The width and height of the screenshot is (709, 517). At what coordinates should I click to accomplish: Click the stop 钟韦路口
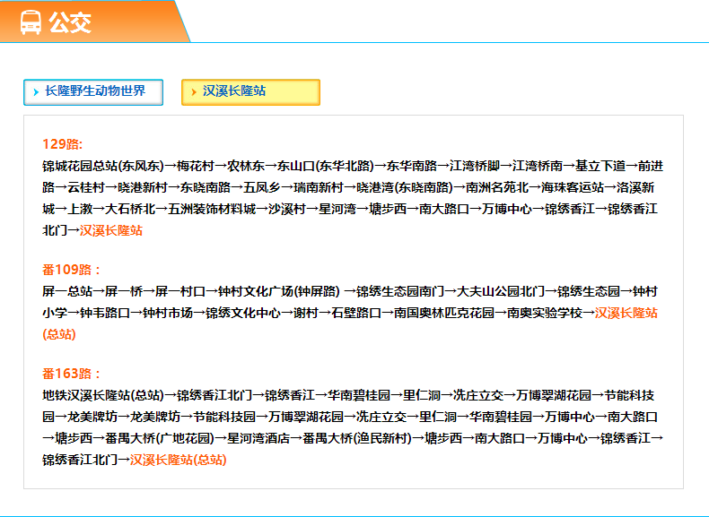tap(105, 313)
